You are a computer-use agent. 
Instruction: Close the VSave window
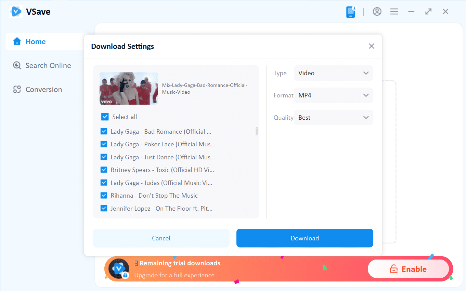point(445,12)
